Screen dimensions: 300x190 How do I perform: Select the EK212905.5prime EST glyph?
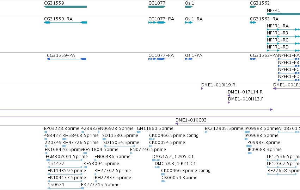coord(206,132)
